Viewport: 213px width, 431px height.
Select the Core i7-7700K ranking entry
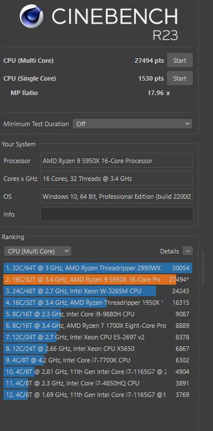pos(98,360)
